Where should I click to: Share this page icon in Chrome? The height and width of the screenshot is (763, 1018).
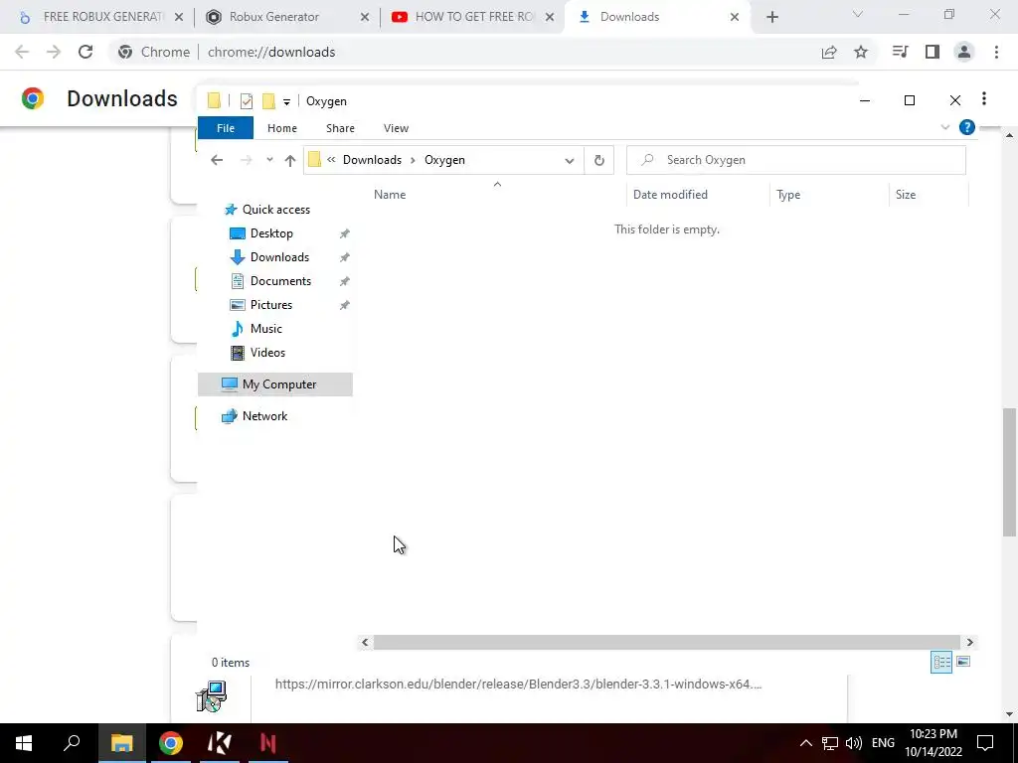(829, 52)
